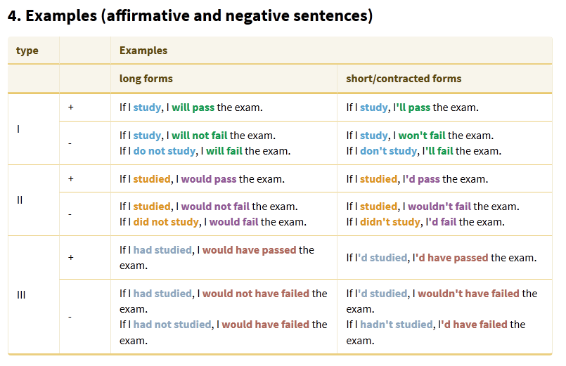This screenshot has width=566, height=366.
Task: Select the "long forms" subheader cell
Action: 146,79
